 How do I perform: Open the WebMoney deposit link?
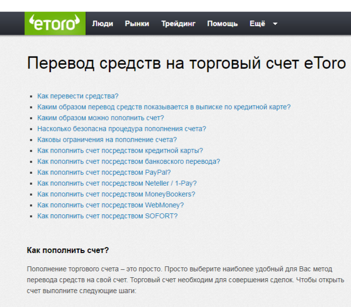tap(111, 205)
